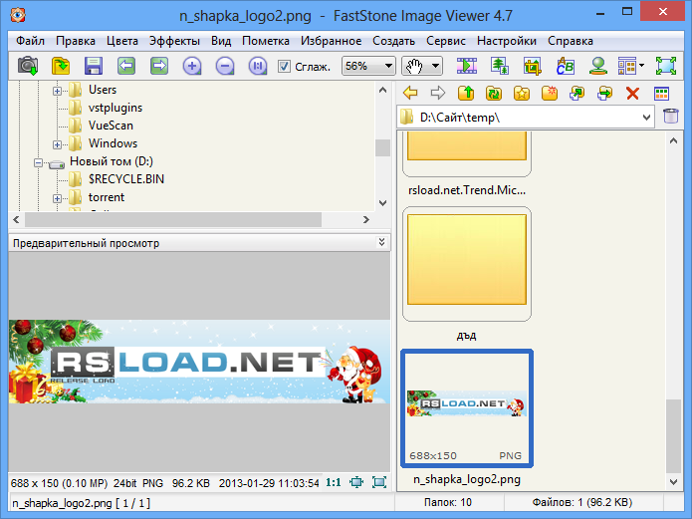Open the crop board tool icon
Image resolution: width=692 pixels, height=519 pixels.
tap(533, 67)
